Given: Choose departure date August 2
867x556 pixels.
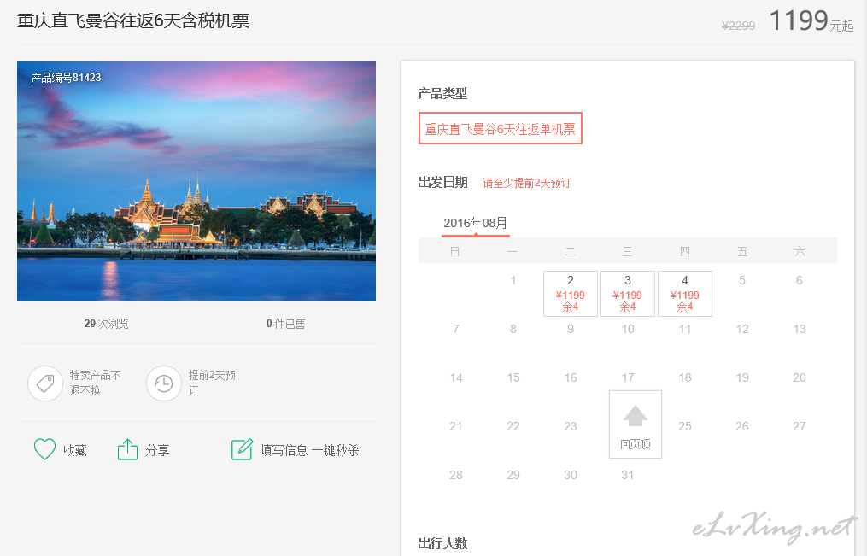Looking at the screenshot, I should pyautogui.click(x=571, y=294).
